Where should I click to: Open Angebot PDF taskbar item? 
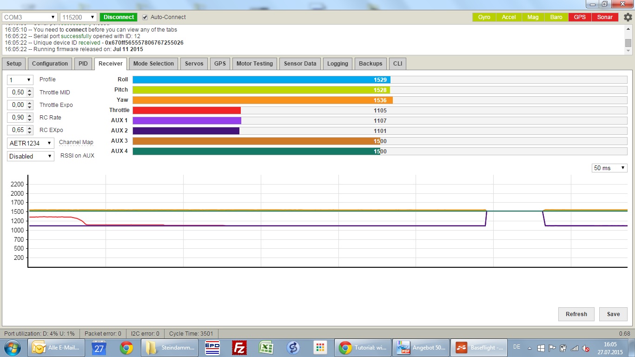point(421,347)
